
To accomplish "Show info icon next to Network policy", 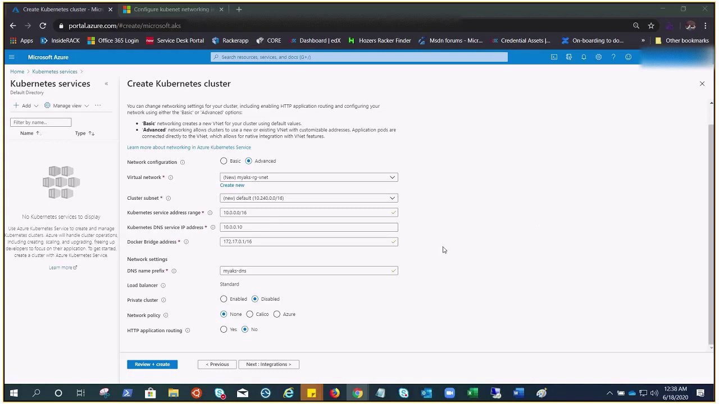I will coord(166,315).
